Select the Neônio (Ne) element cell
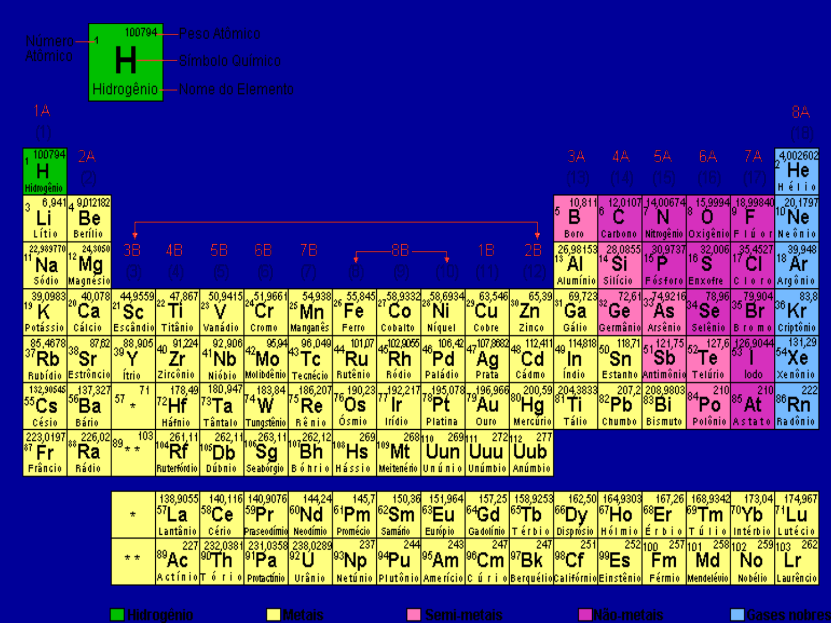 coord(797,218)
